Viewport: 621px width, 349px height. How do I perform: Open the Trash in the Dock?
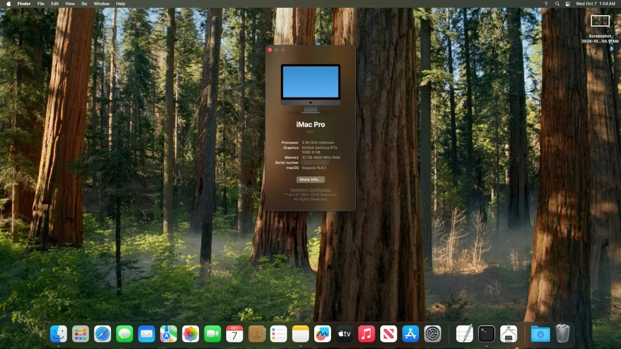tap(562, 333)
